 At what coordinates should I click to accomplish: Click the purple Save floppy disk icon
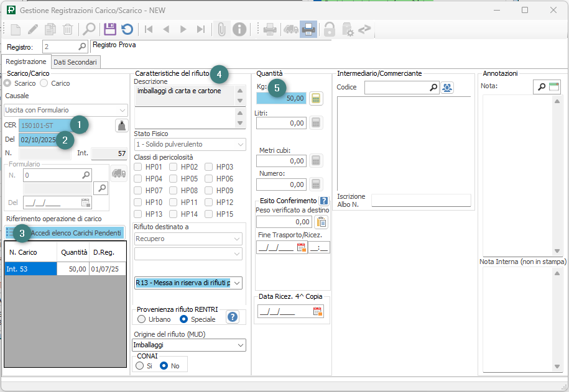click(x=110, y=29)
